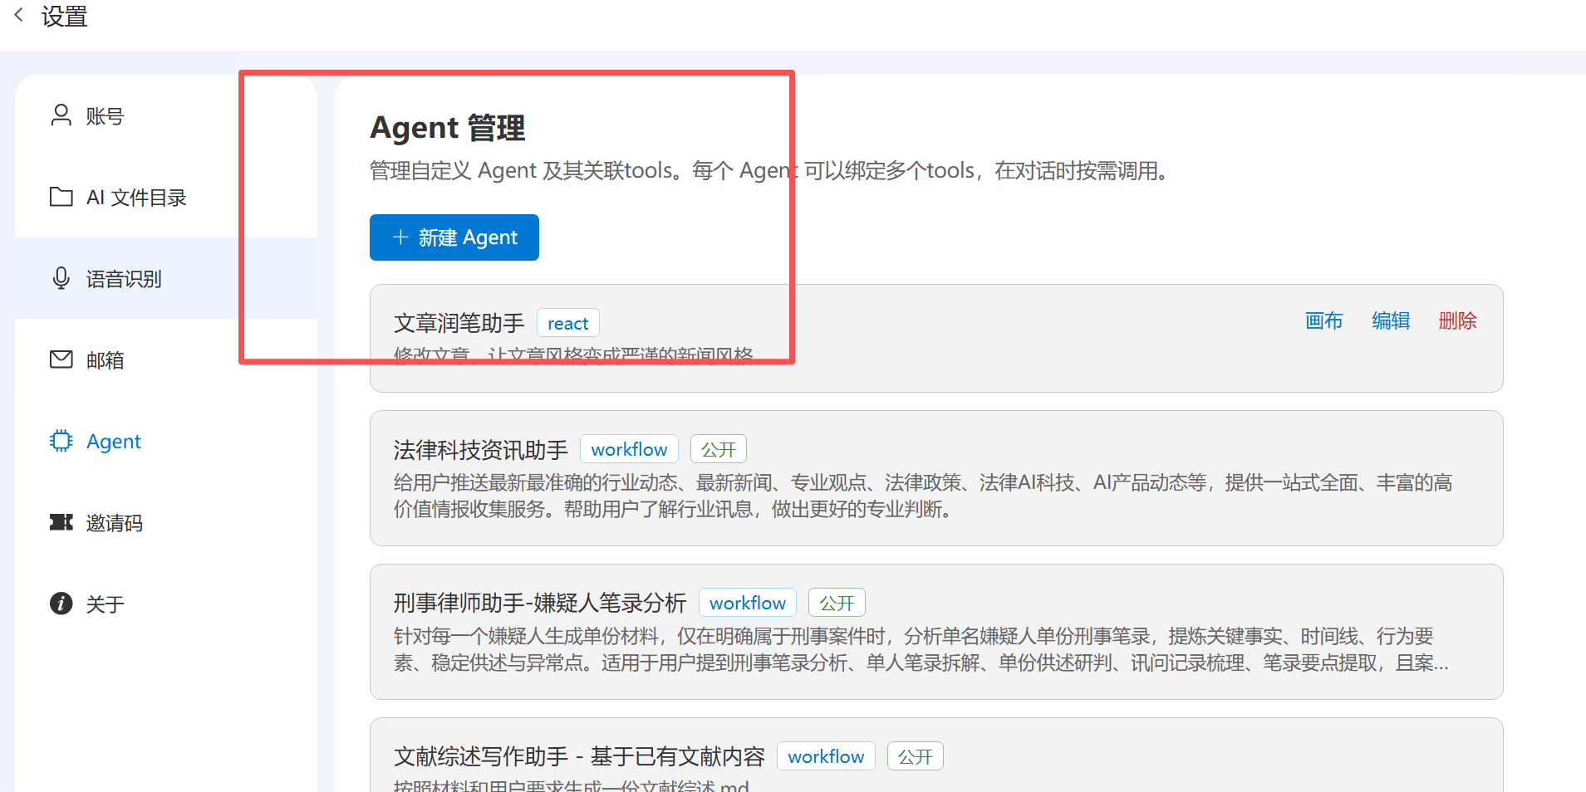Click the AI 文件目录 folder icon
This screenshot has width=1586, height=792.
pos(61,197)
